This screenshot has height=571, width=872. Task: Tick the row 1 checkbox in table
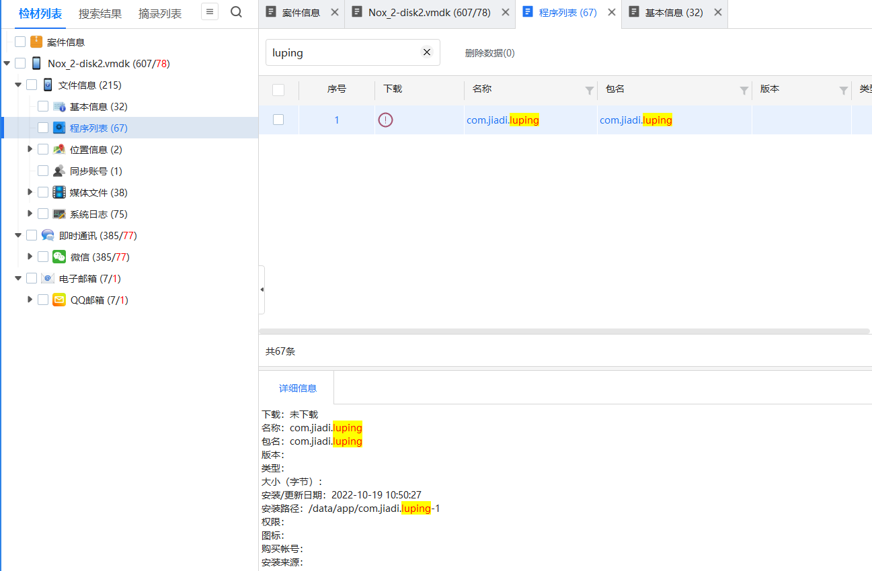tap(278, 120)
